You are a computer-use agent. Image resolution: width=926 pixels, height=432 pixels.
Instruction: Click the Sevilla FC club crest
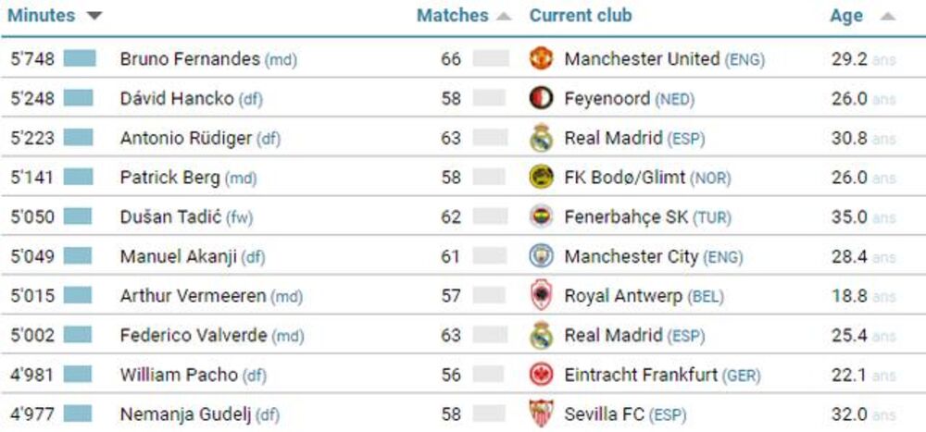541,413
